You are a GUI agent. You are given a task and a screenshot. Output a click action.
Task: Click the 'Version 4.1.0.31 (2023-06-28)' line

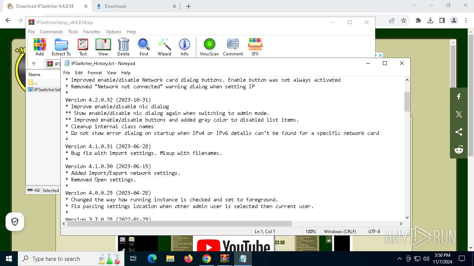click(108, 146)
